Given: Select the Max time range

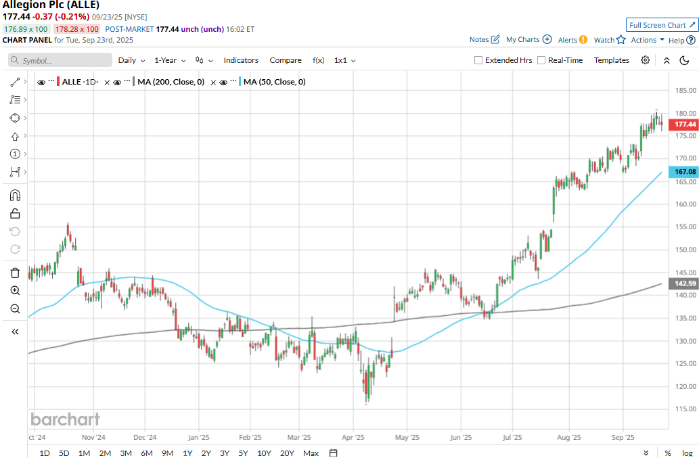Looking at the screenshot, I should point(311,453).
